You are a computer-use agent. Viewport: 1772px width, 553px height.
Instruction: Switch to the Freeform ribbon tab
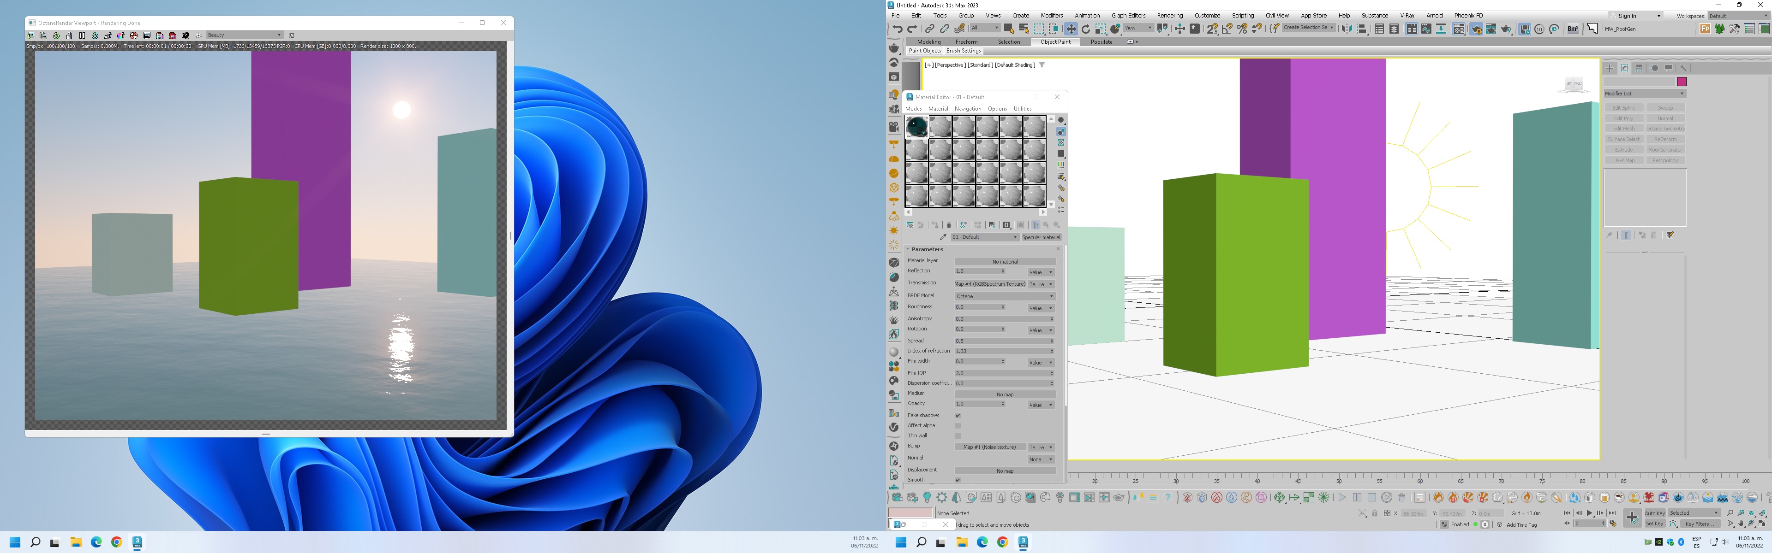[966, 42]
